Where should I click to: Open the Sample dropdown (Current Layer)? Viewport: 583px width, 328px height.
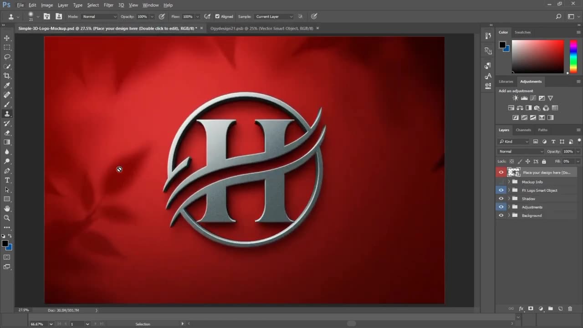(x=274, y=16)
